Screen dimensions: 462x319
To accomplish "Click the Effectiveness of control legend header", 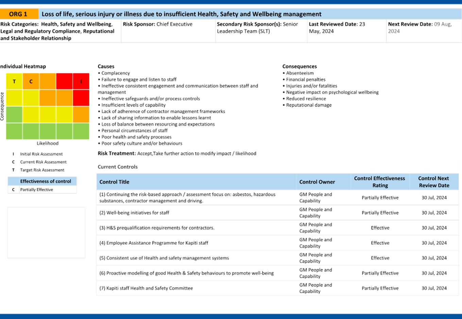I will (45, 181).
